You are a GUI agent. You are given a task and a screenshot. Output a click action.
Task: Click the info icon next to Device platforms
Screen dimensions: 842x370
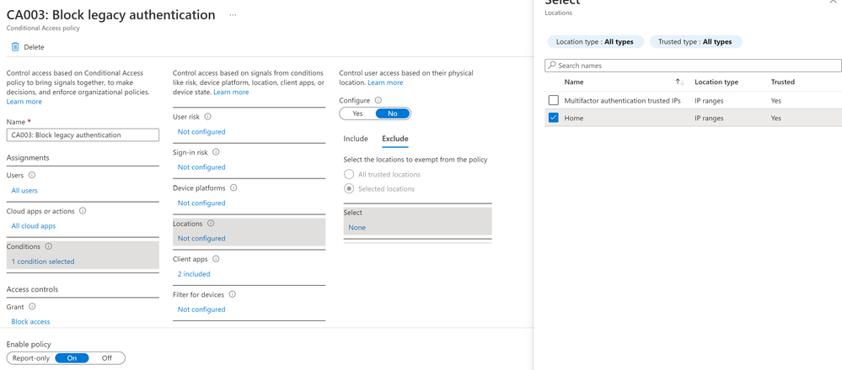click(233, 188)
